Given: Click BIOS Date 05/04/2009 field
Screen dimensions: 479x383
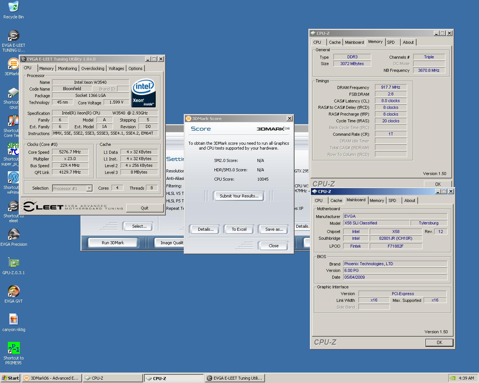Looking at the screenshot, I should click(395, 277).
